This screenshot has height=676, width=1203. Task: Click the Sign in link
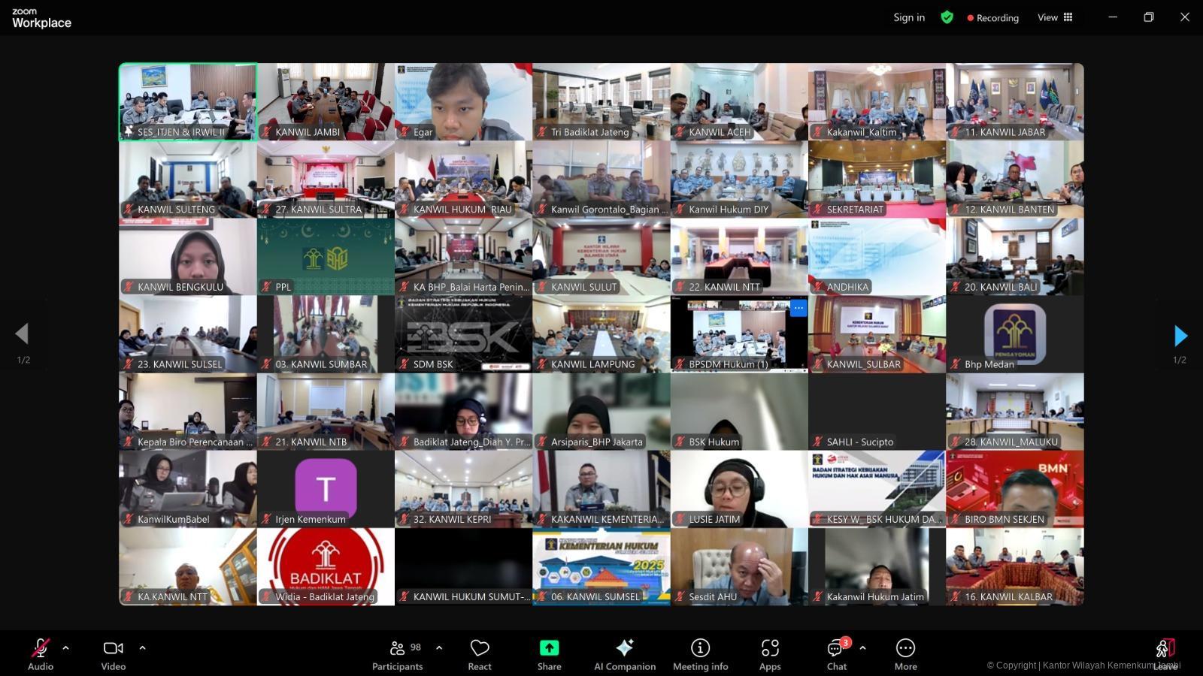click(909, 17)
